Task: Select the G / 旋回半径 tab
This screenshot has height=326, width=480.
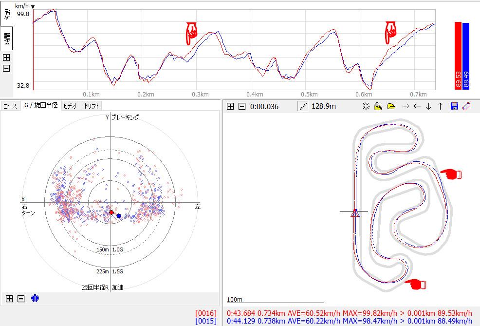Action: pyautogui.click(x=41, y=105)
